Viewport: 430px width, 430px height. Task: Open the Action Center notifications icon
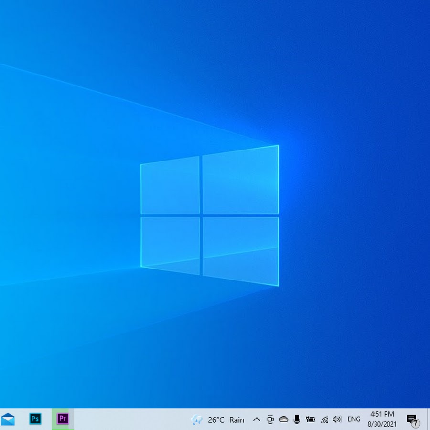point(411,419)
